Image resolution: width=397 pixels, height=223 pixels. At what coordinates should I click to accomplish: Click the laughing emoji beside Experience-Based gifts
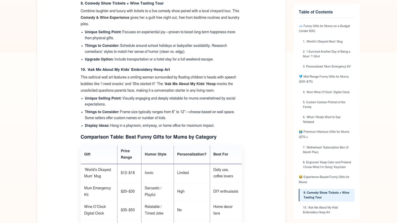point(301,177)
